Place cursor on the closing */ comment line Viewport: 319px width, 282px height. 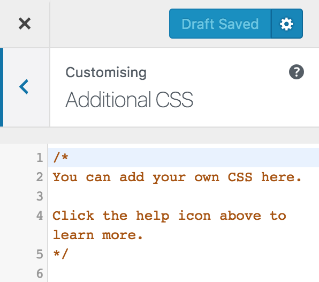tap(184, 254)
